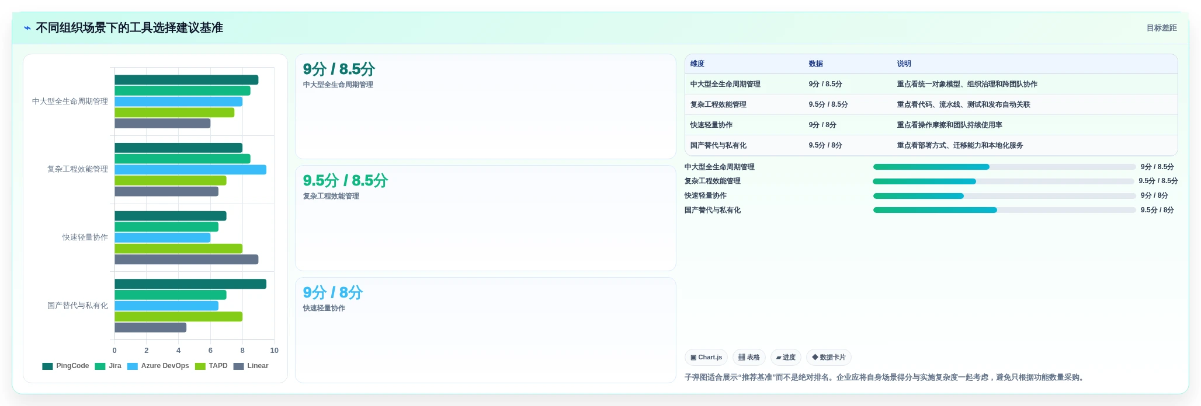Toggle the PingCode legend color box
Image resolution: width=1201 pixels, height=406 pixels.
pyautogui.click(x=47, y=366)
